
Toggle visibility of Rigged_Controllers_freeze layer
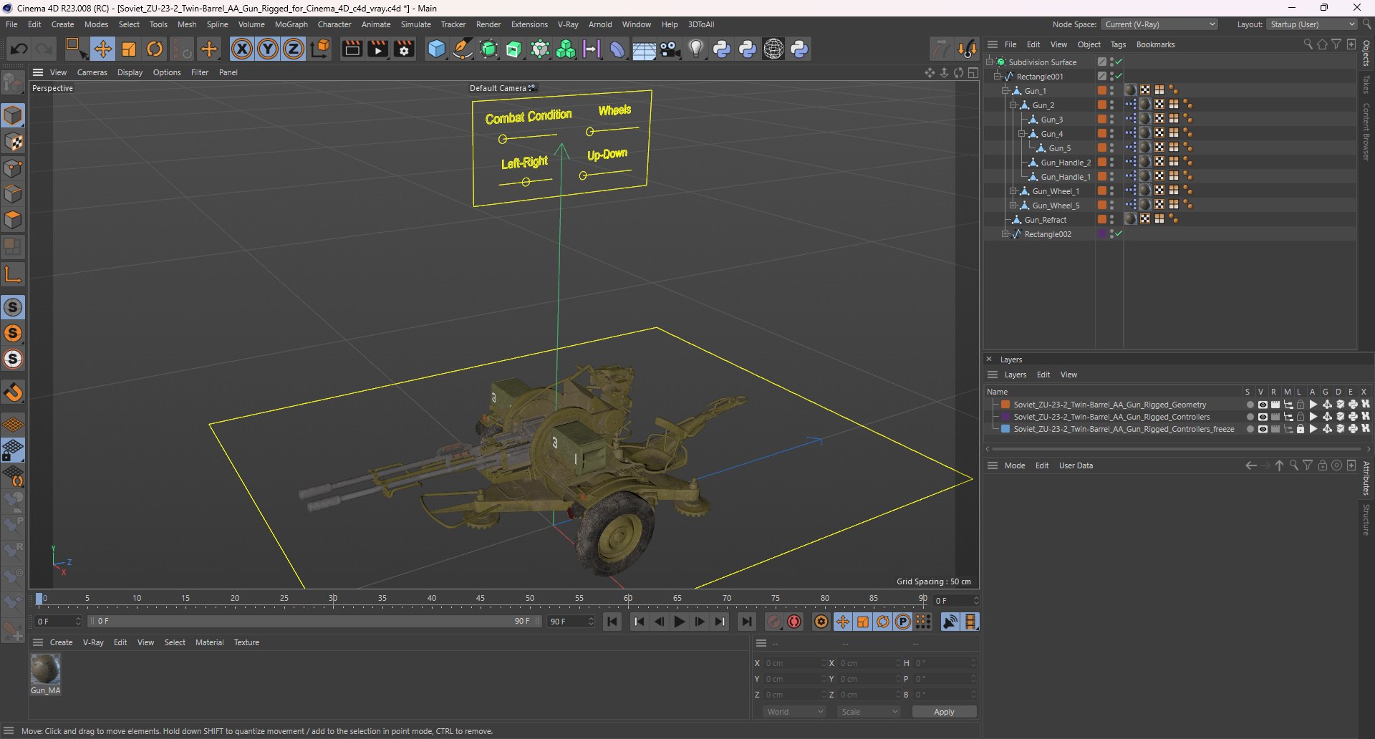[x=1262, y=429]
